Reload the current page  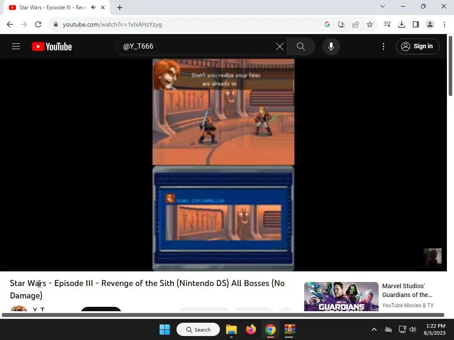38,25
